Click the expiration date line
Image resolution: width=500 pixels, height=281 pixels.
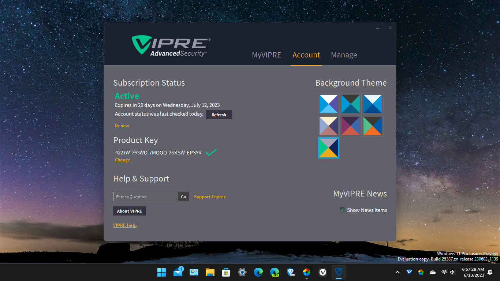point(167,105)
